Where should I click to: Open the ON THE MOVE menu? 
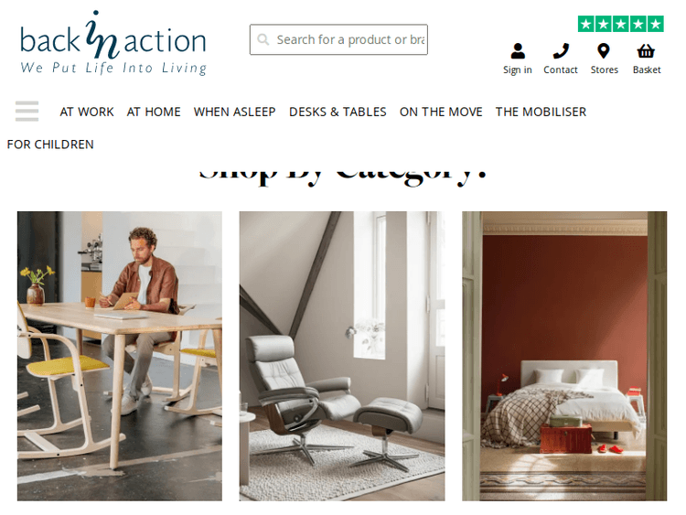441,112
